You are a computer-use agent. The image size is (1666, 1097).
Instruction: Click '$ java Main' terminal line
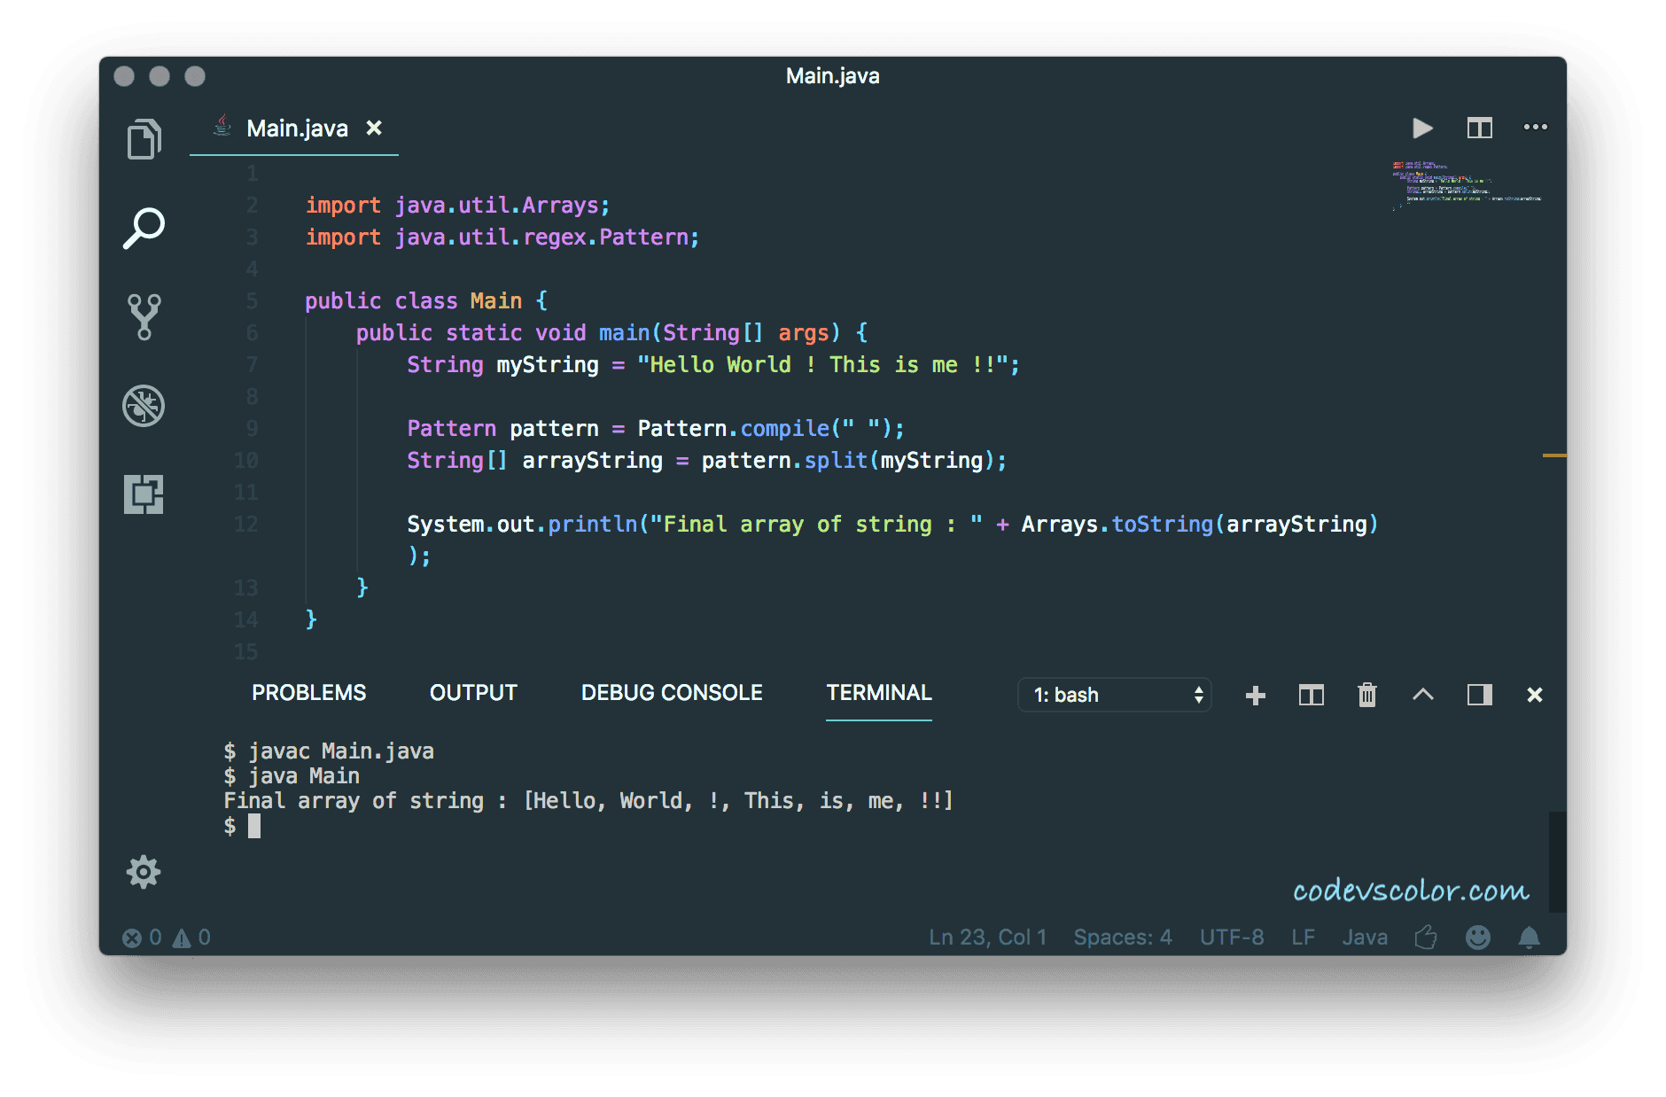tap(292, 776)
